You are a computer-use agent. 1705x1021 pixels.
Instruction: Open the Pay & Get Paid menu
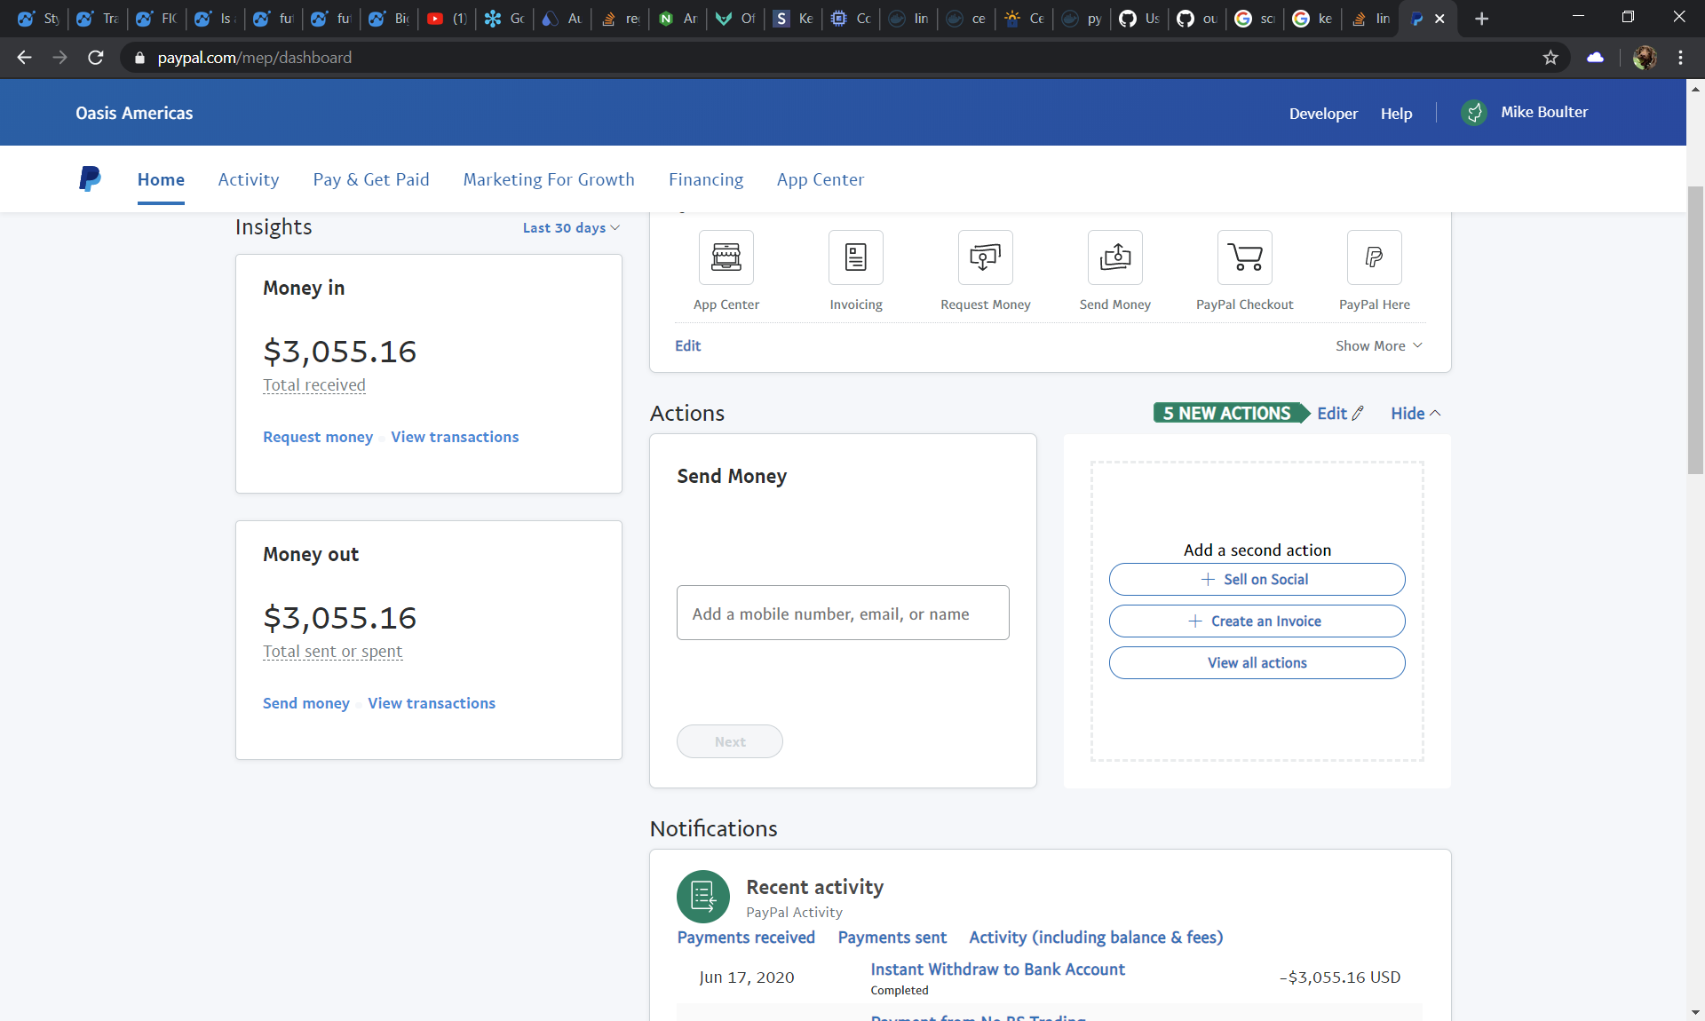371,179
